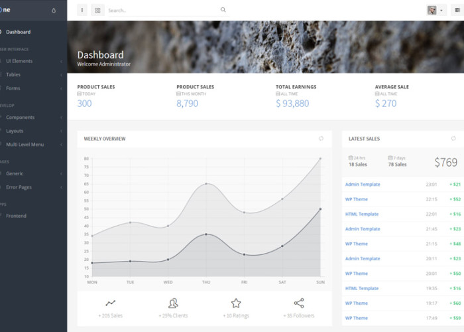
Task: Click the sales line-chart icon
Action: (x=111, y=303)
